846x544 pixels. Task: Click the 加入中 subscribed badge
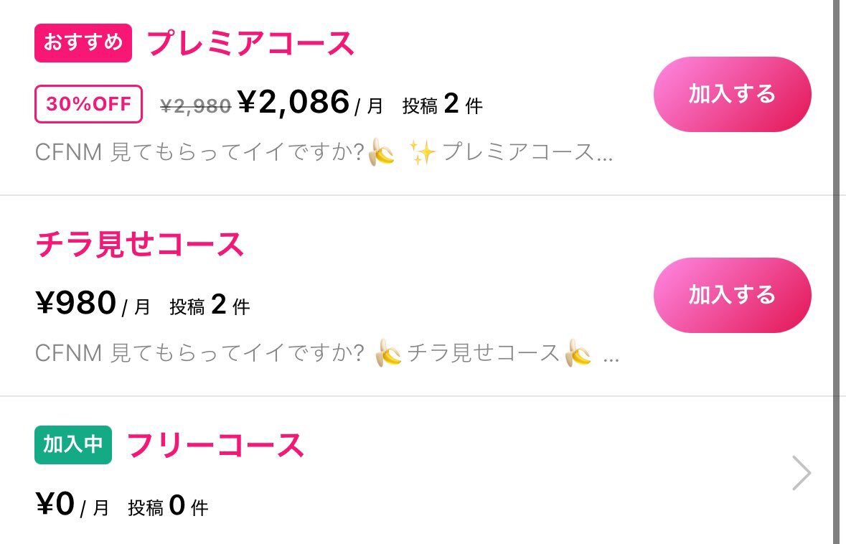point(72,444)
